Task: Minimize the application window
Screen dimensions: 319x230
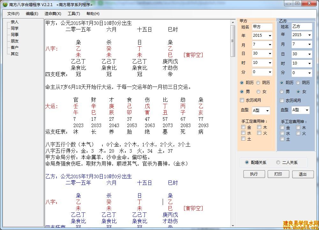Action: (288, 4)
